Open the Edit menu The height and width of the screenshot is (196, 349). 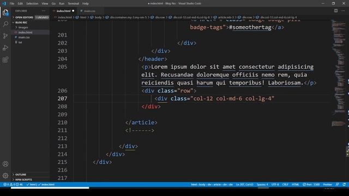tap(20, 4)
